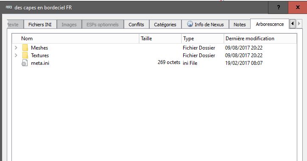Go to the Notes tab
This screenshot has height=161, width=307.
240,25
